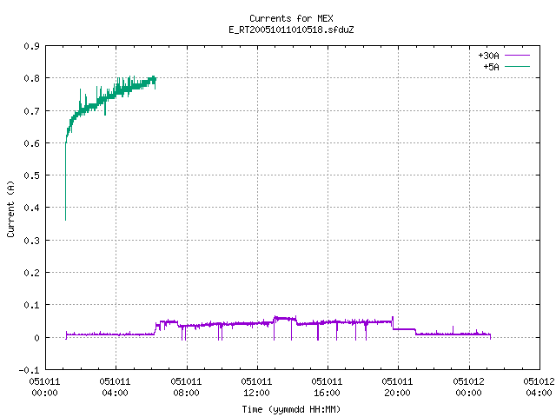Click the 051012 04:00 x-axis label
The height and width of the screenshot is (417, 556).
(539, 387)
